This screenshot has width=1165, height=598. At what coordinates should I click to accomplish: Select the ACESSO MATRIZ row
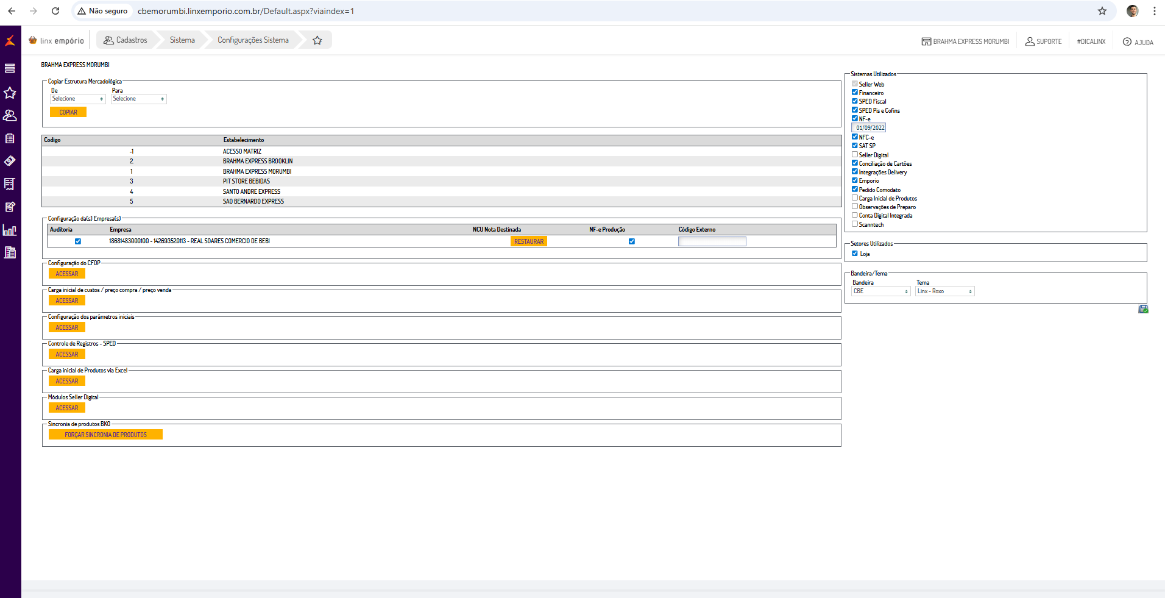point(442,151)
